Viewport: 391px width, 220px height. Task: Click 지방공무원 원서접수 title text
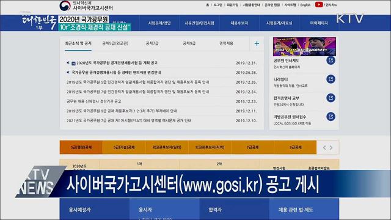point(290,117)
